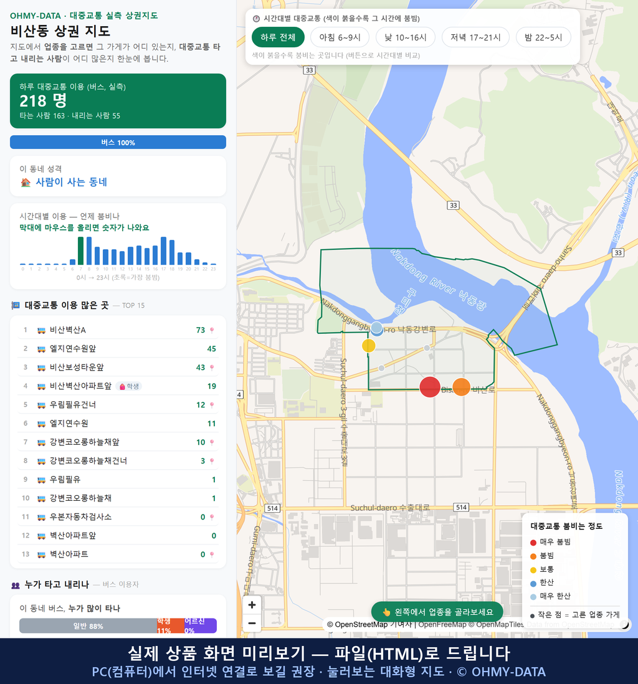
Task: Click the red 매우 붐빔 marker on map
Action: [x=430, y=387]
